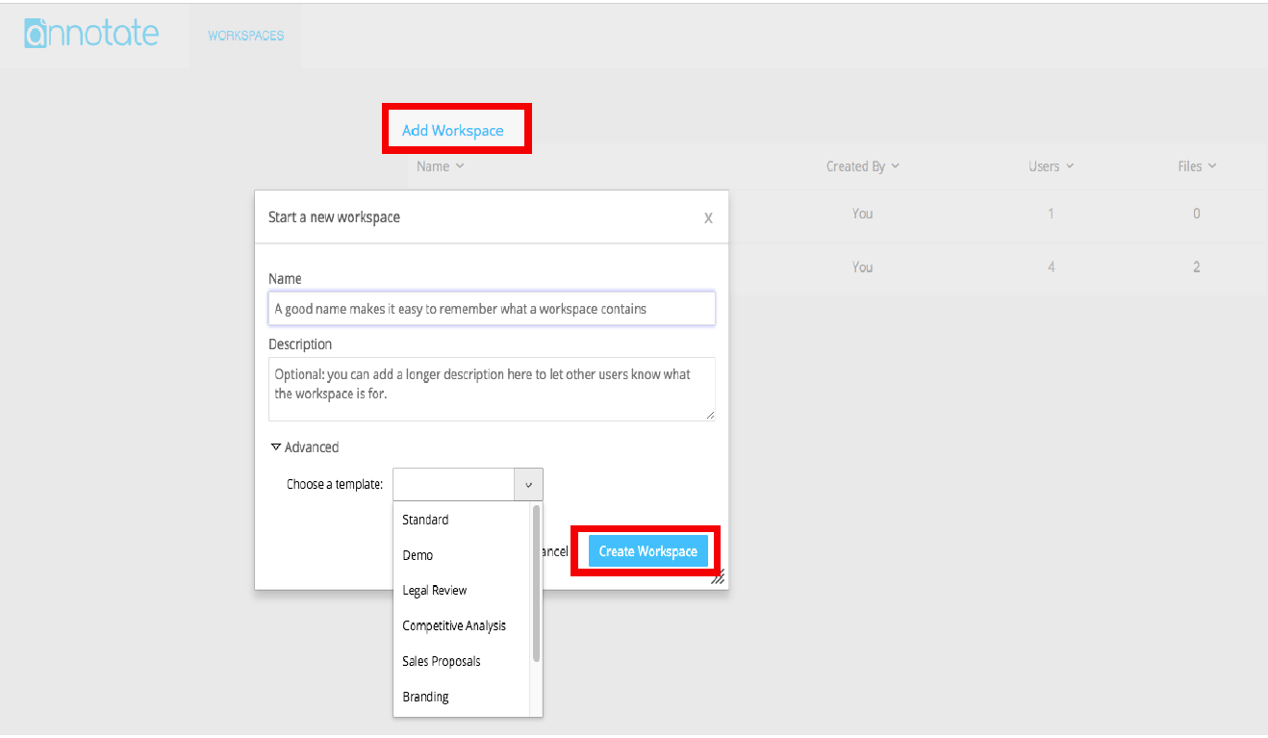Click the Files count 0 cell
This screenshot has height=738, width=1268.
click(1197, 214)
